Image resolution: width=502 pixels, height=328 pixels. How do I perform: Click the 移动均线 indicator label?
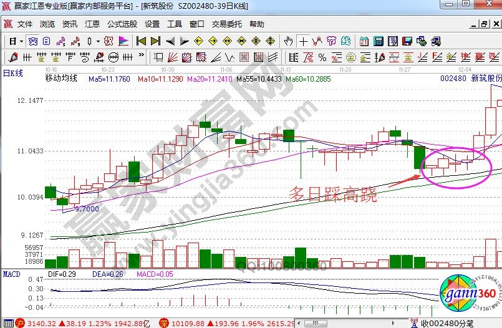61,79
